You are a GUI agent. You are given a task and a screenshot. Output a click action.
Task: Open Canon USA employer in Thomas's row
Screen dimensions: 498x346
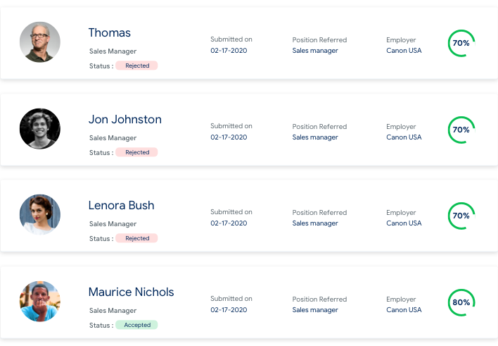[x=404, y=51]
